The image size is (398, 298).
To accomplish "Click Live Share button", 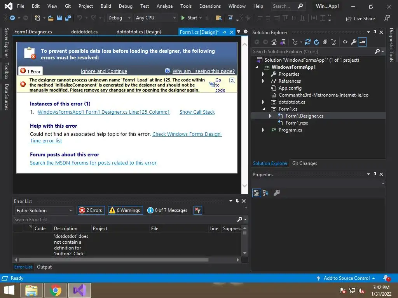I will point(360,19).
